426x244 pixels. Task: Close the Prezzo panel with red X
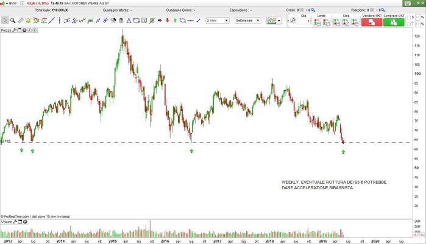pyautogui.click(x=30, y=29)
